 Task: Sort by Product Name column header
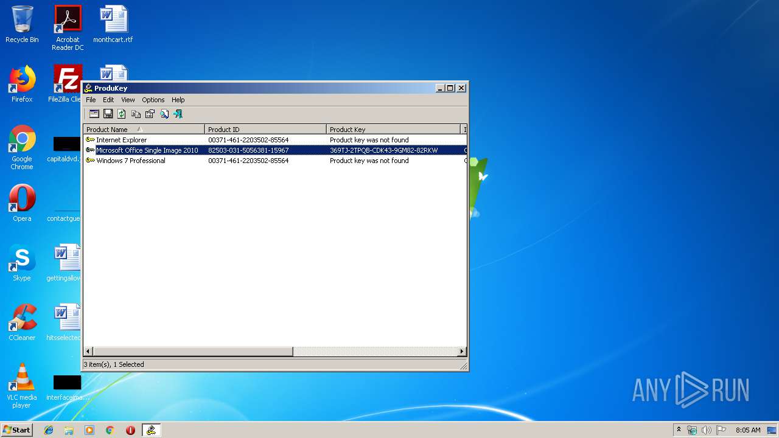pos(144,129)
